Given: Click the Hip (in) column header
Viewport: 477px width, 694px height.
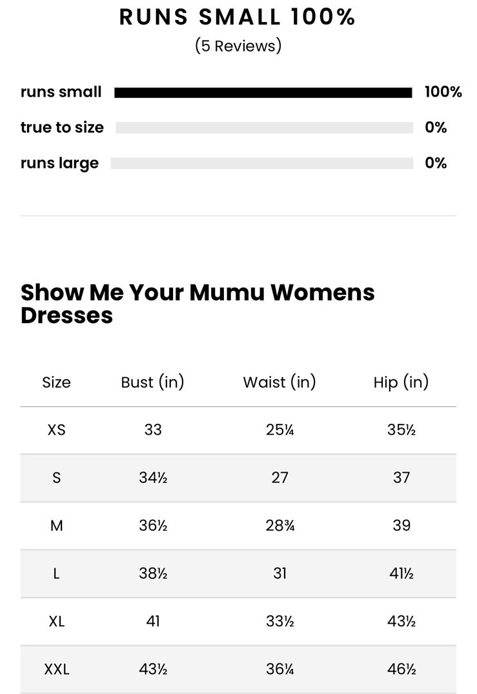Looking at the screenshot, I should pos(401,382).
